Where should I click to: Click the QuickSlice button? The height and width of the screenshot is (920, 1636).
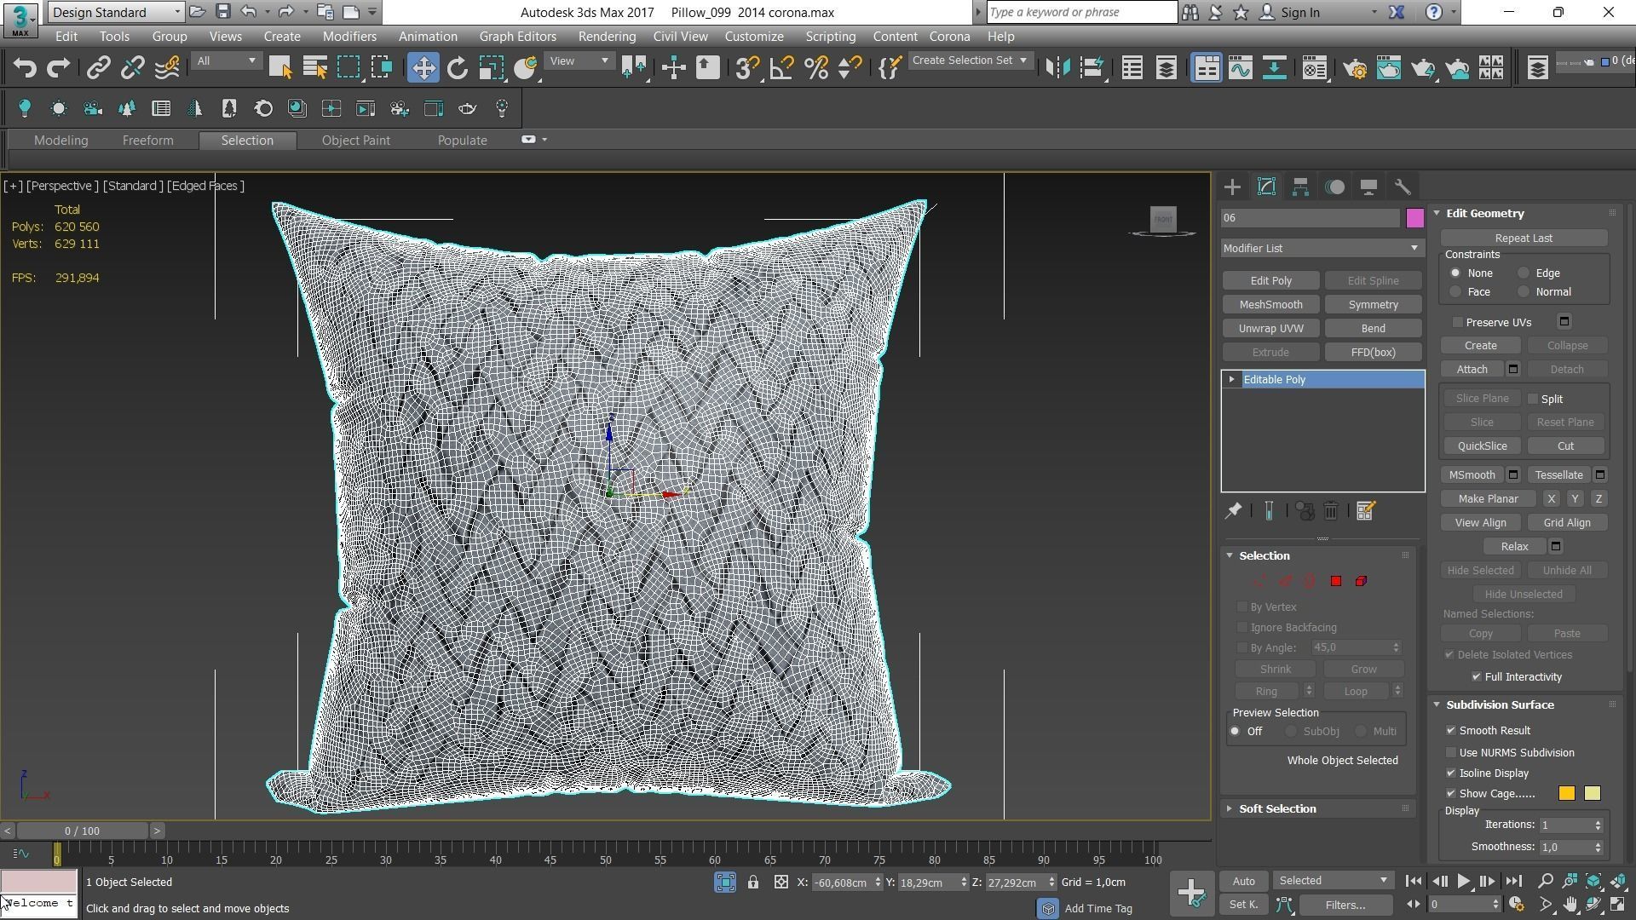[x=1482, y=446]
